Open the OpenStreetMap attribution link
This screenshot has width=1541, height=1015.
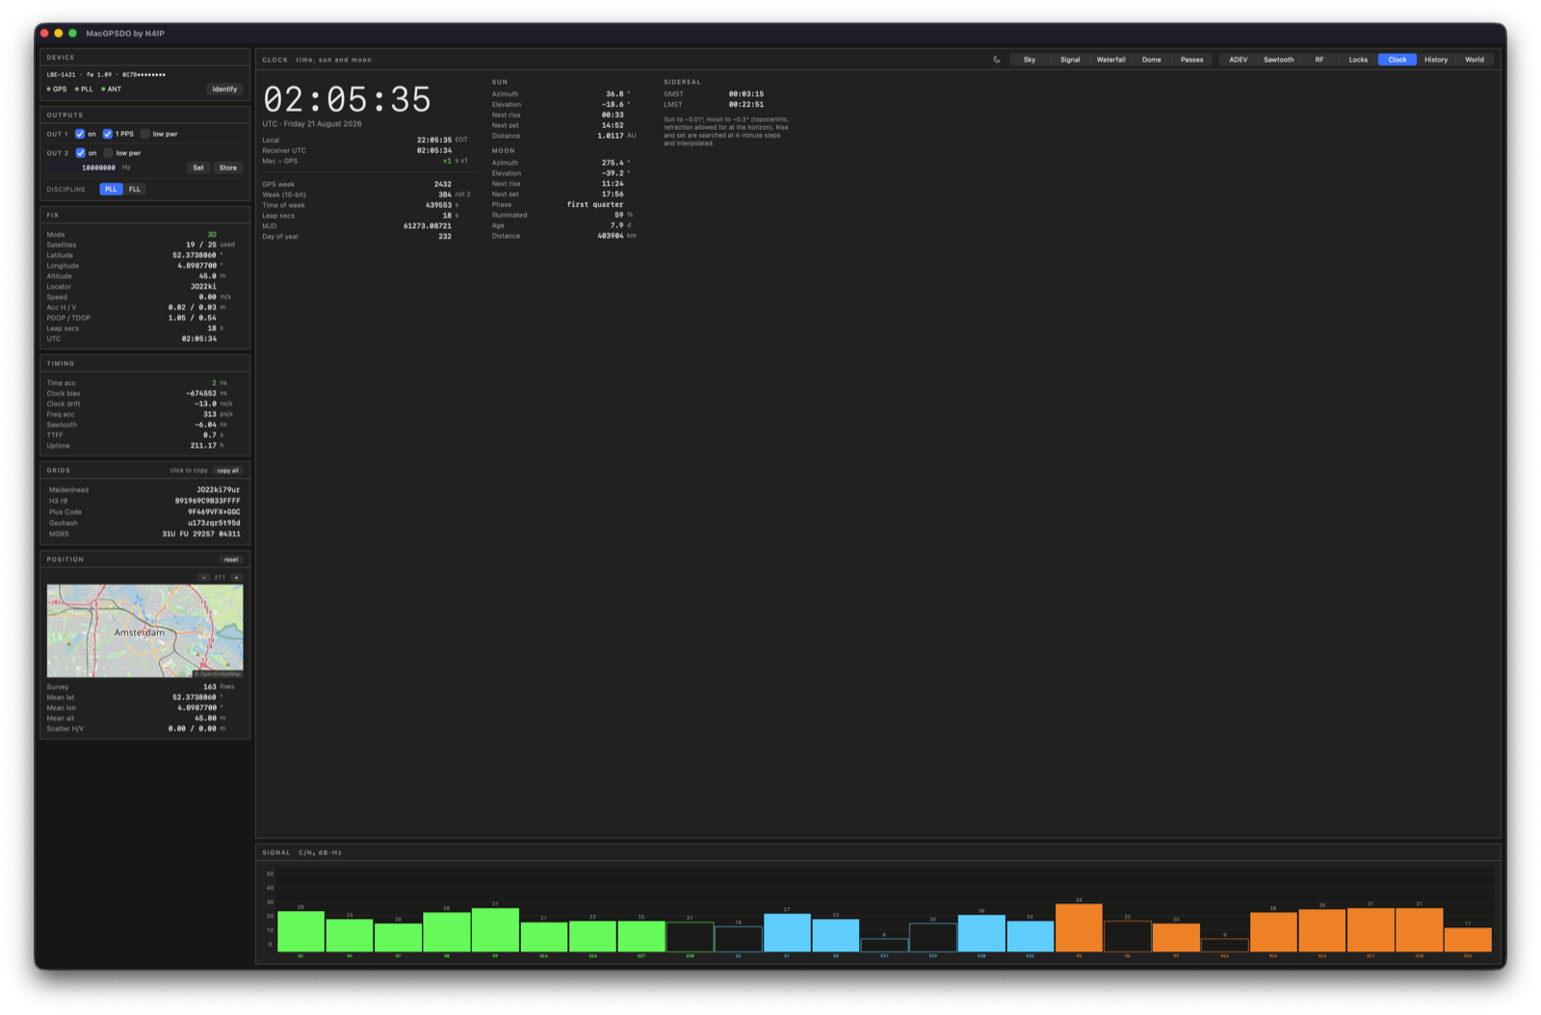(218, 674)
